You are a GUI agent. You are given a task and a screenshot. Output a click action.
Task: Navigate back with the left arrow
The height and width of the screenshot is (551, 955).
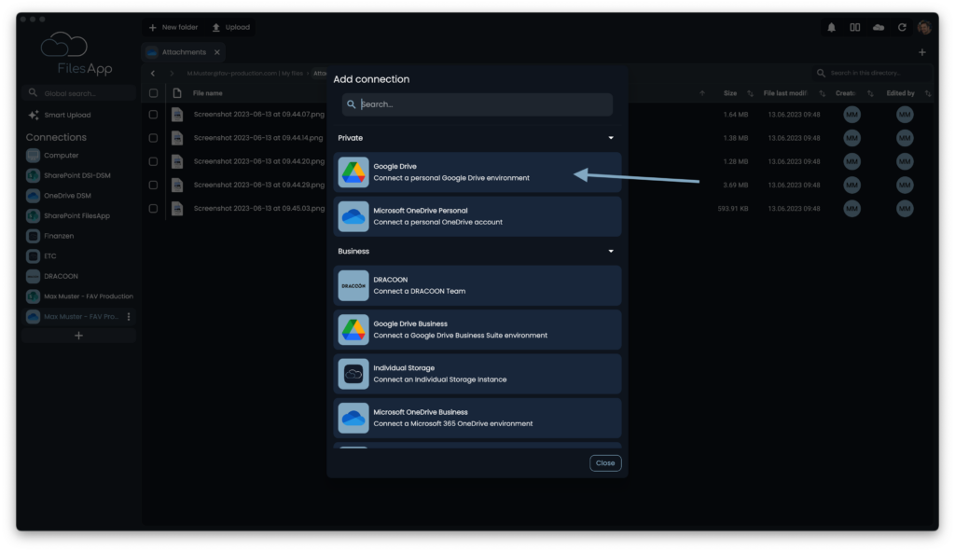pos(153,73)
